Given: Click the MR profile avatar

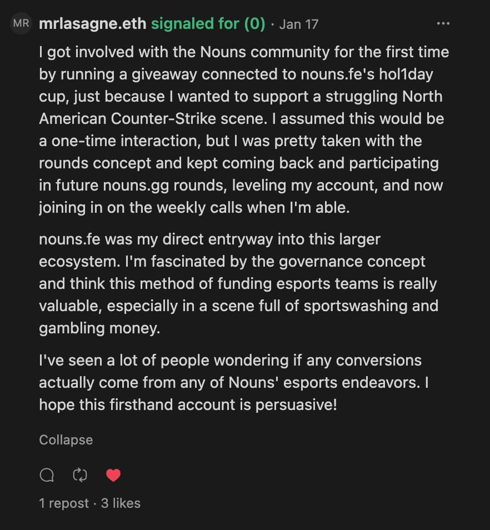Looking at the screenshot, I should tap(21, 24).
